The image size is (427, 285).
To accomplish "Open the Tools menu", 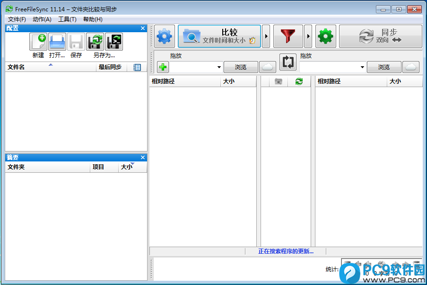I will click(67, 19).
